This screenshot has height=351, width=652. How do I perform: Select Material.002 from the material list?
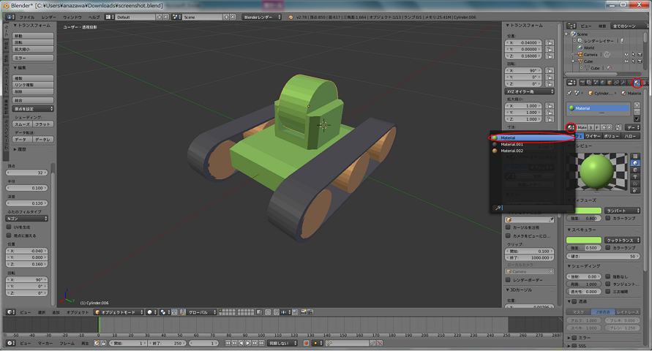pos(512,151)
